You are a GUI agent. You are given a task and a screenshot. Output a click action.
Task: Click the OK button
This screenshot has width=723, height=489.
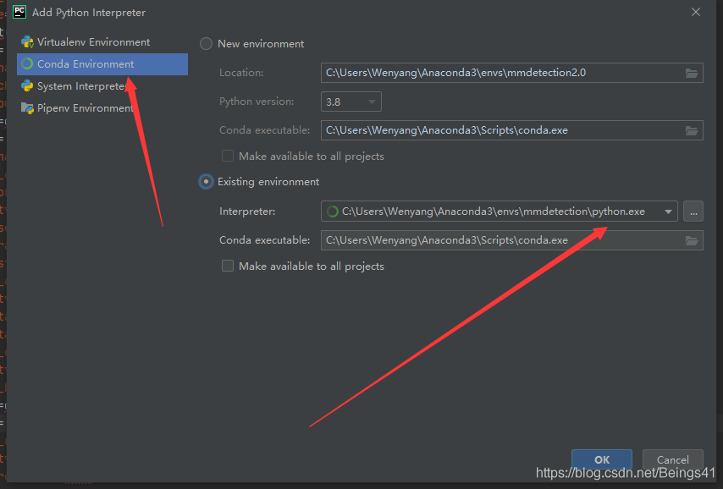click(602, 459)
